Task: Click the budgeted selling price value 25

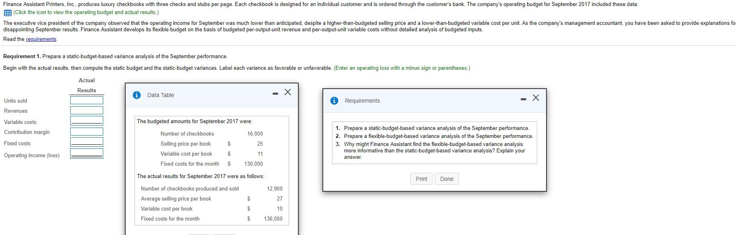Action: coord(260,144)
